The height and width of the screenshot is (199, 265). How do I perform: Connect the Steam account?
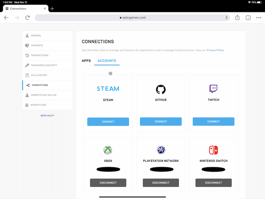click(x=108, y=122)
